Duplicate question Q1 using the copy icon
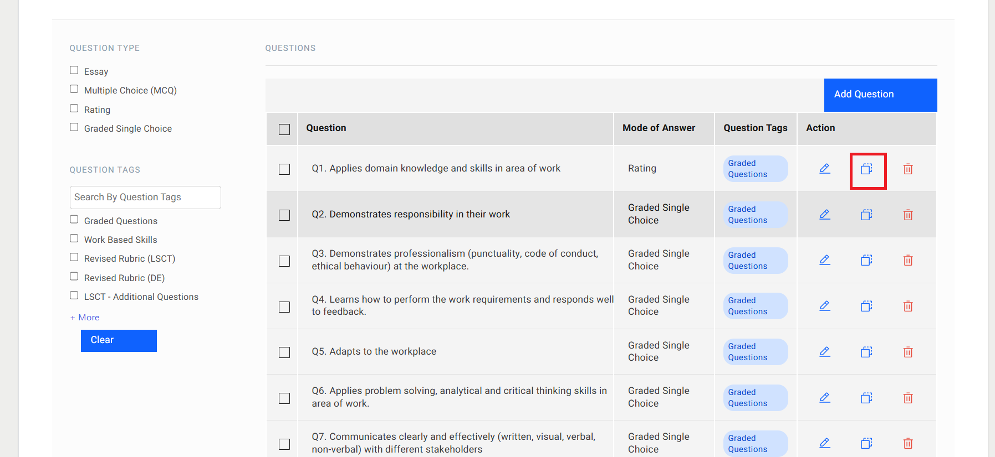The height and width of the screenshot is (457, 995). click(x=866, y=169)
